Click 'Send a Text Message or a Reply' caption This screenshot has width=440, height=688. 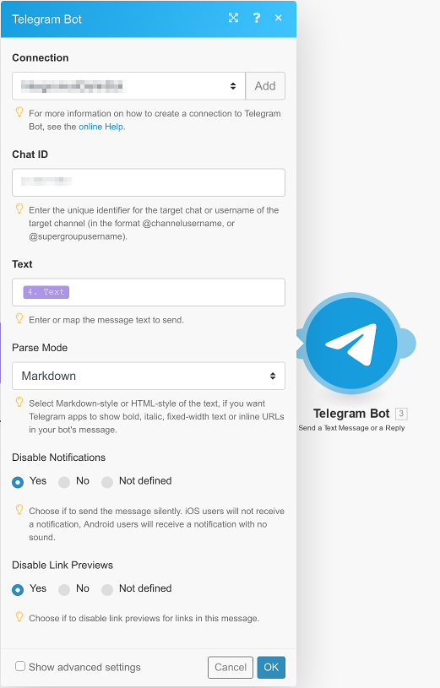pos(351,428)
